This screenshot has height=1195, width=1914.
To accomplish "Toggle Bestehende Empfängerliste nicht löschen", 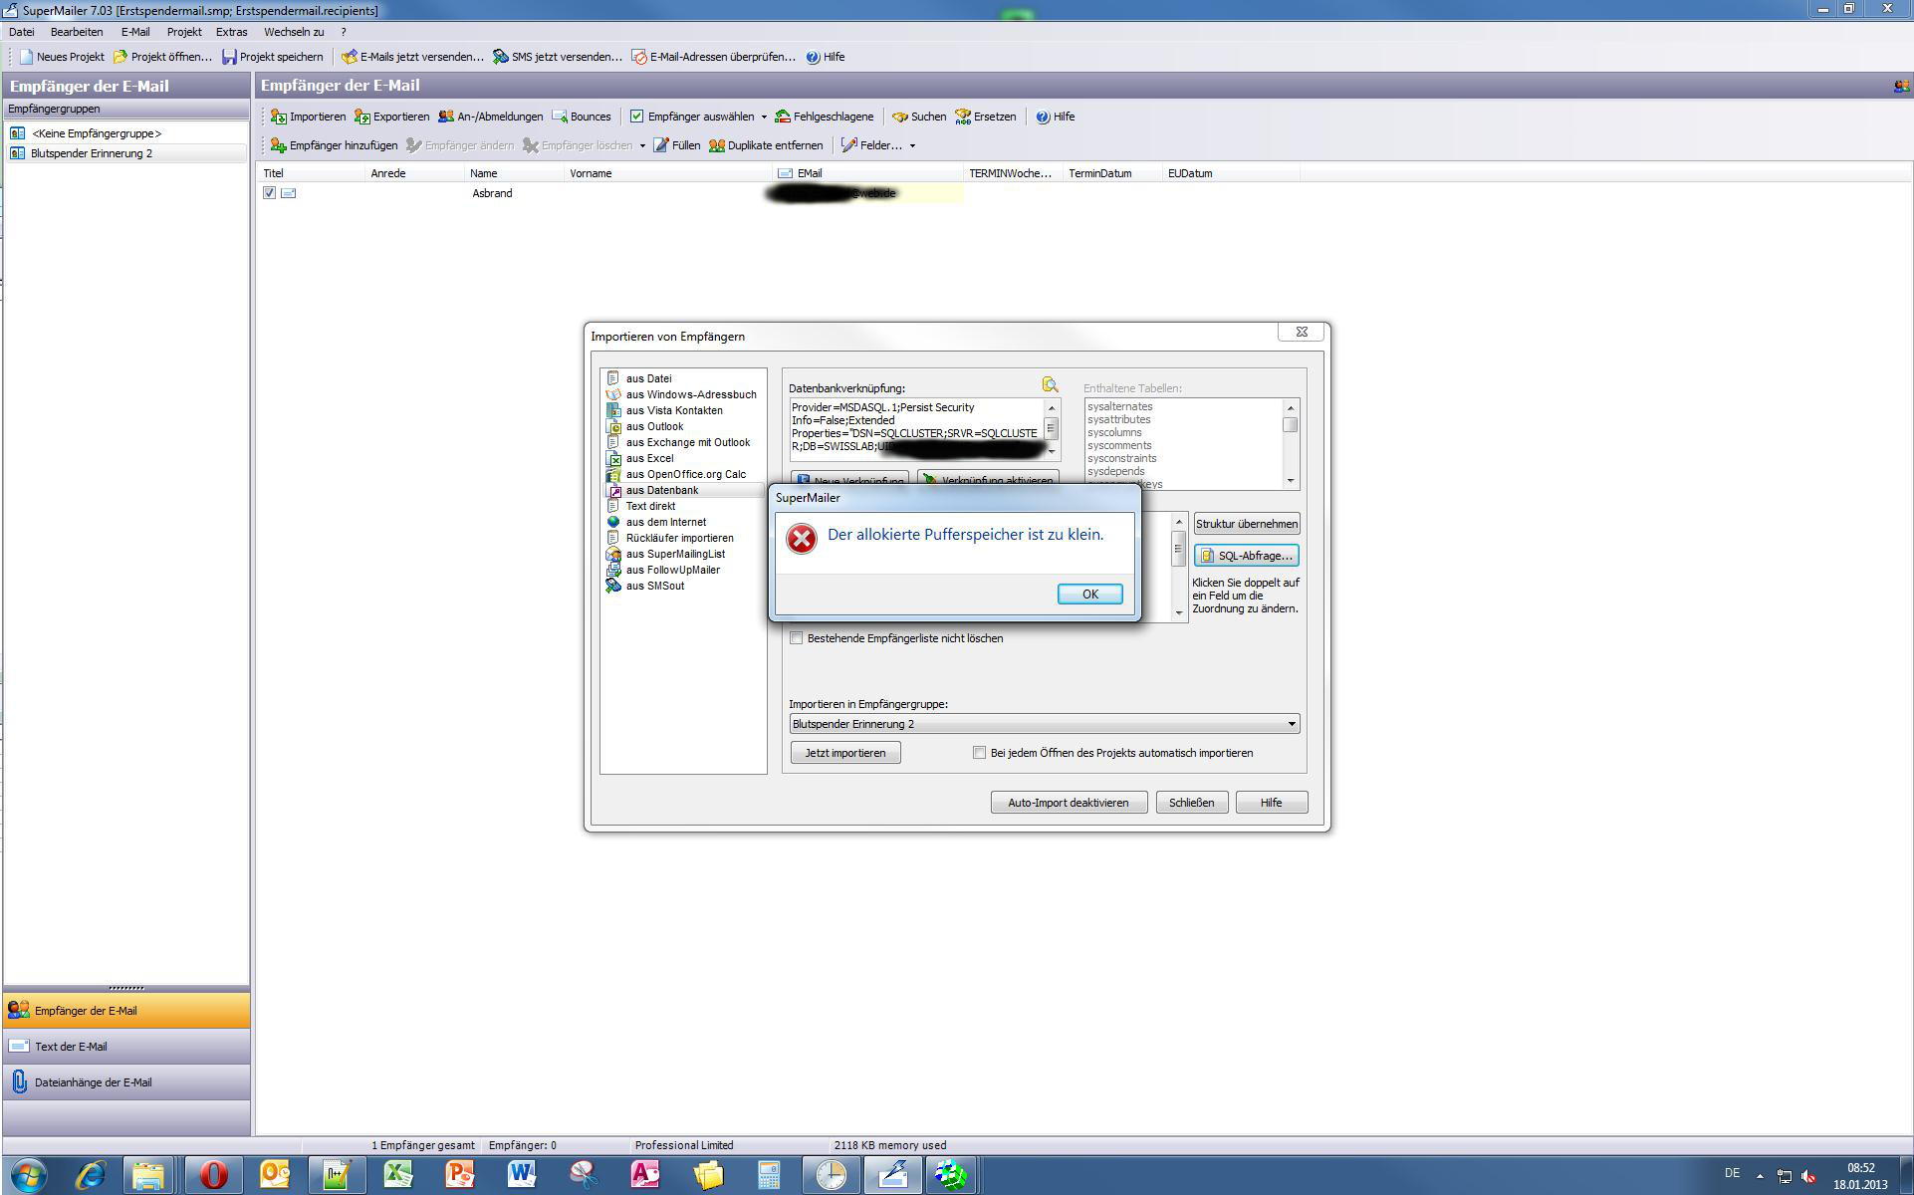I will tap(796, 638).
